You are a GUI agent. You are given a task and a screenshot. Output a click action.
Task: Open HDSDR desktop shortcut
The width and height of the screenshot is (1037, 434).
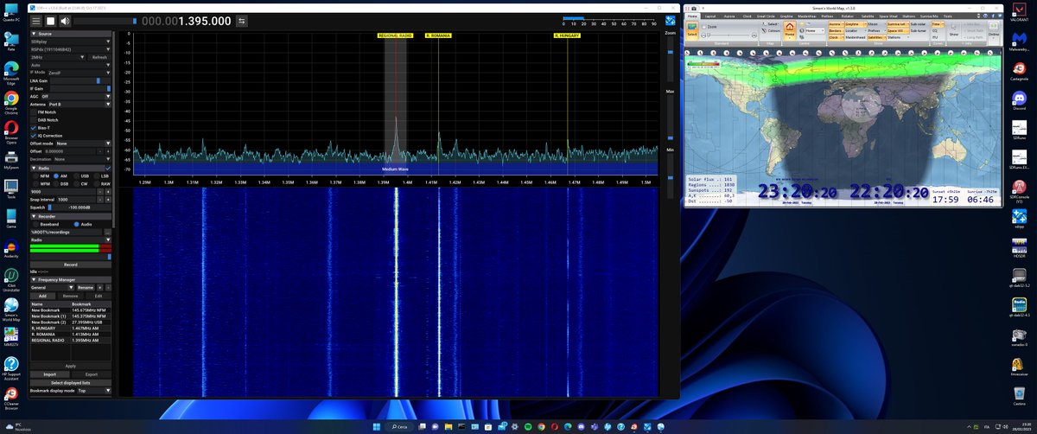[x=1019, y=247]
